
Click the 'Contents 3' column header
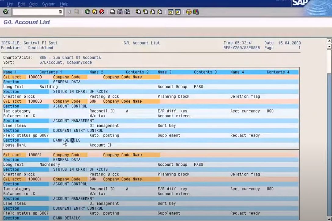click(205, 72)
